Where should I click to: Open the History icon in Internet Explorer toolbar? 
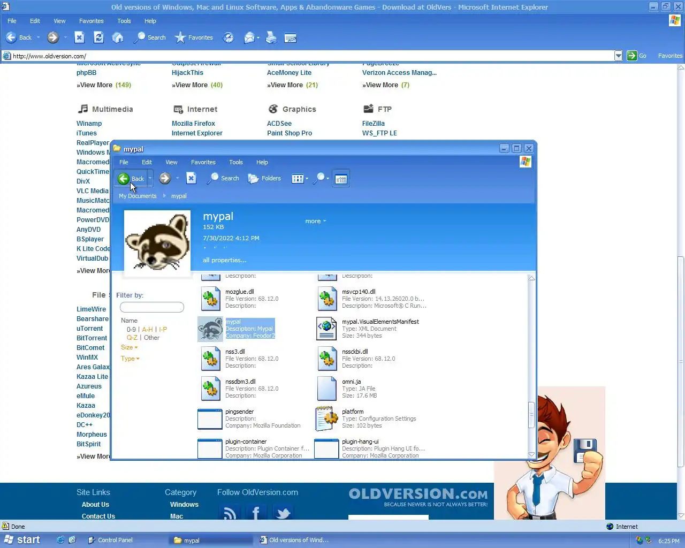click(x=228, y=37)
